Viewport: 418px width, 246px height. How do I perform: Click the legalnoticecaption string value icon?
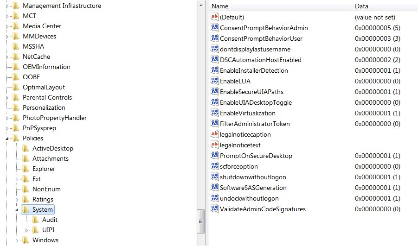tap(214, 134)
